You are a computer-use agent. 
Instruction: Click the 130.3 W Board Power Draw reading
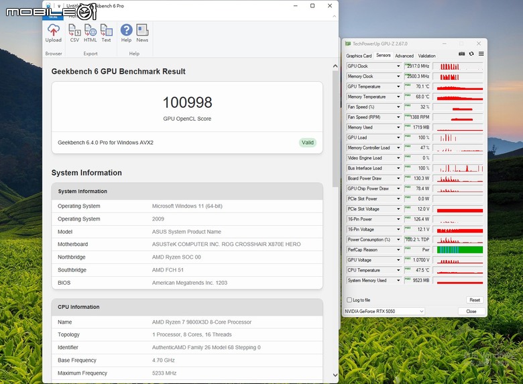tap(421, 178)
